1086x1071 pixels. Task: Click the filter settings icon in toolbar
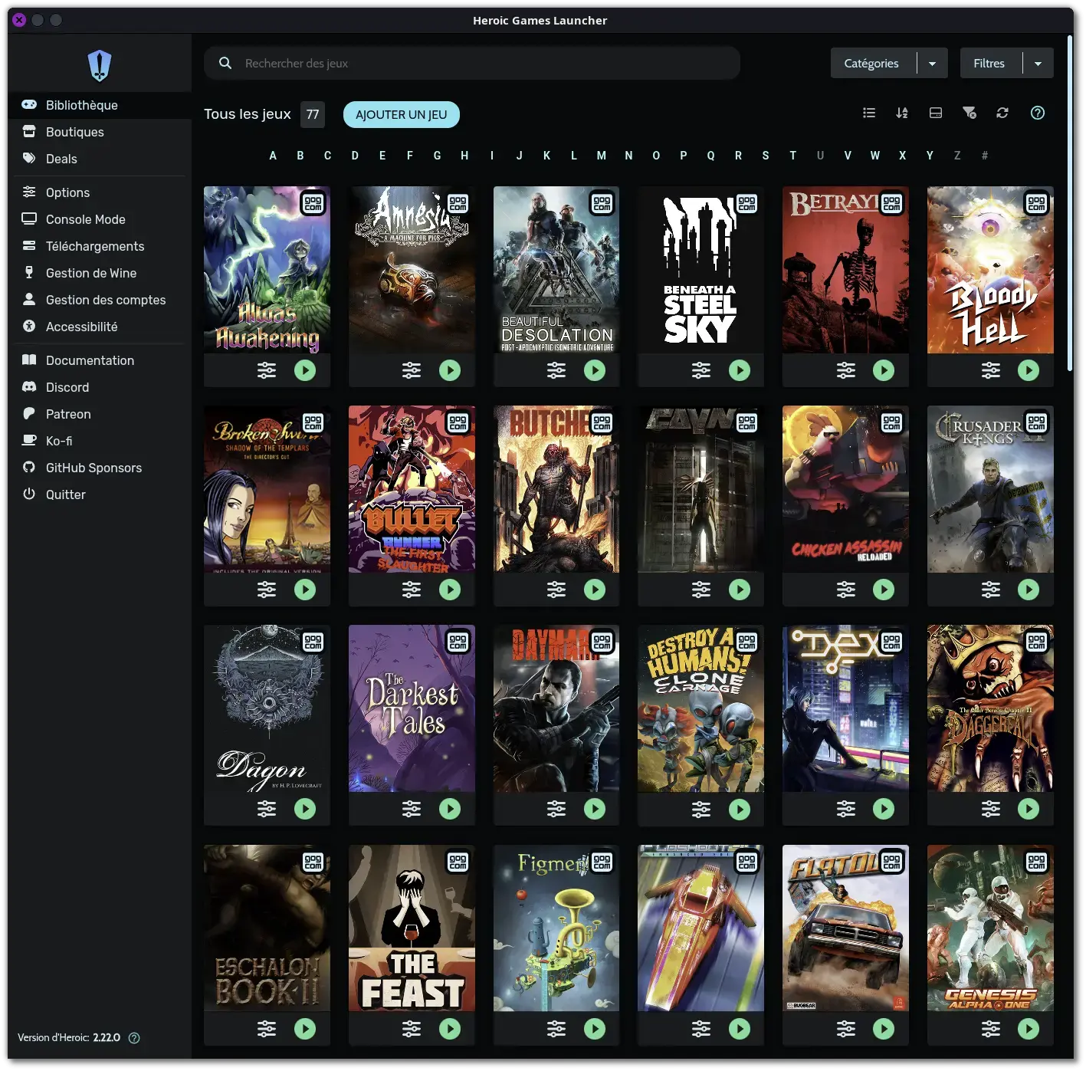point(970,113)
